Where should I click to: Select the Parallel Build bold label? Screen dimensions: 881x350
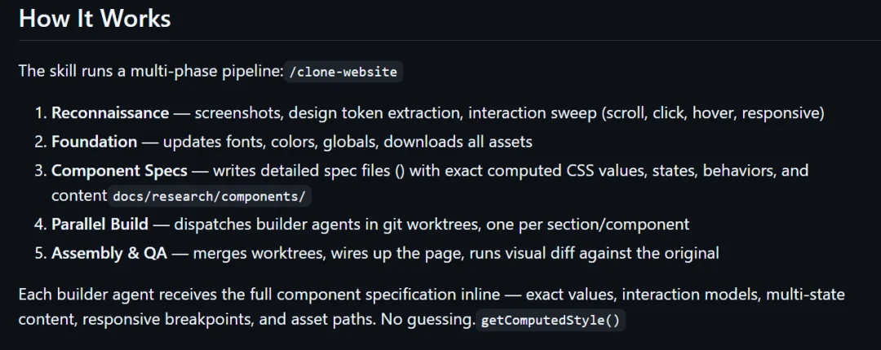tap(100, 225)
